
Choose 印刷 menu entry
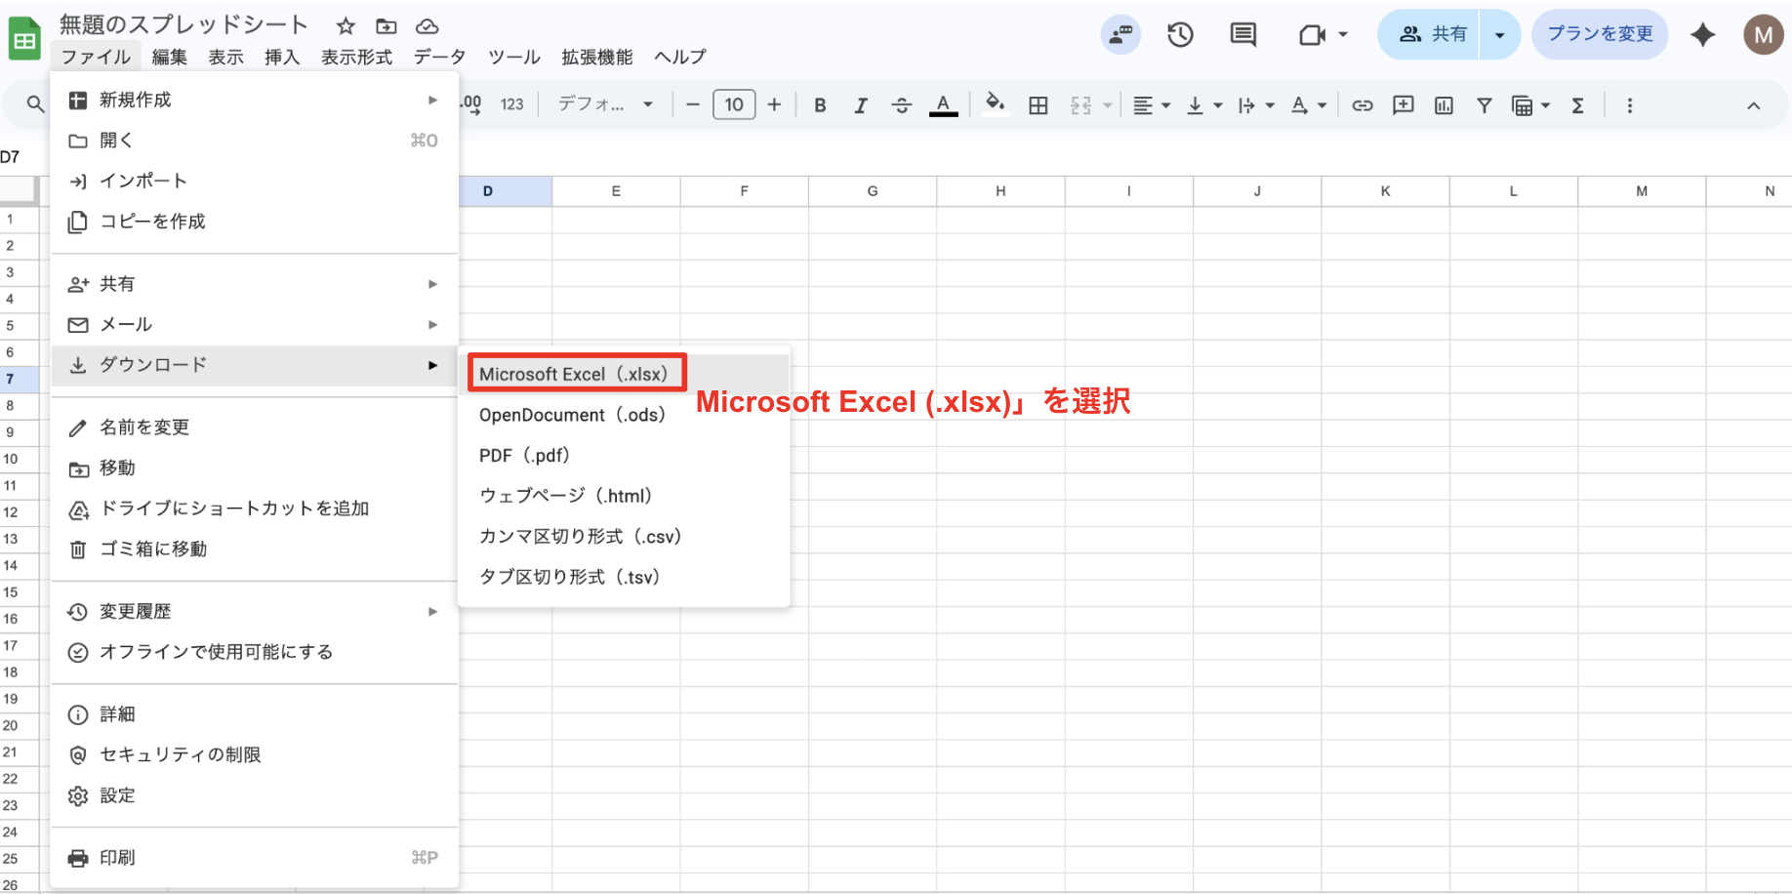(254, 858)
